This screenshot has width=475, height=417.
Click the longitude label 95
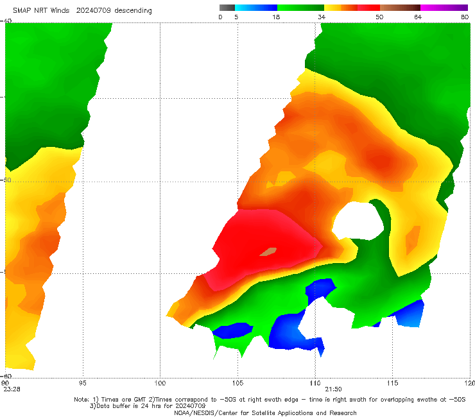(82, 383)
